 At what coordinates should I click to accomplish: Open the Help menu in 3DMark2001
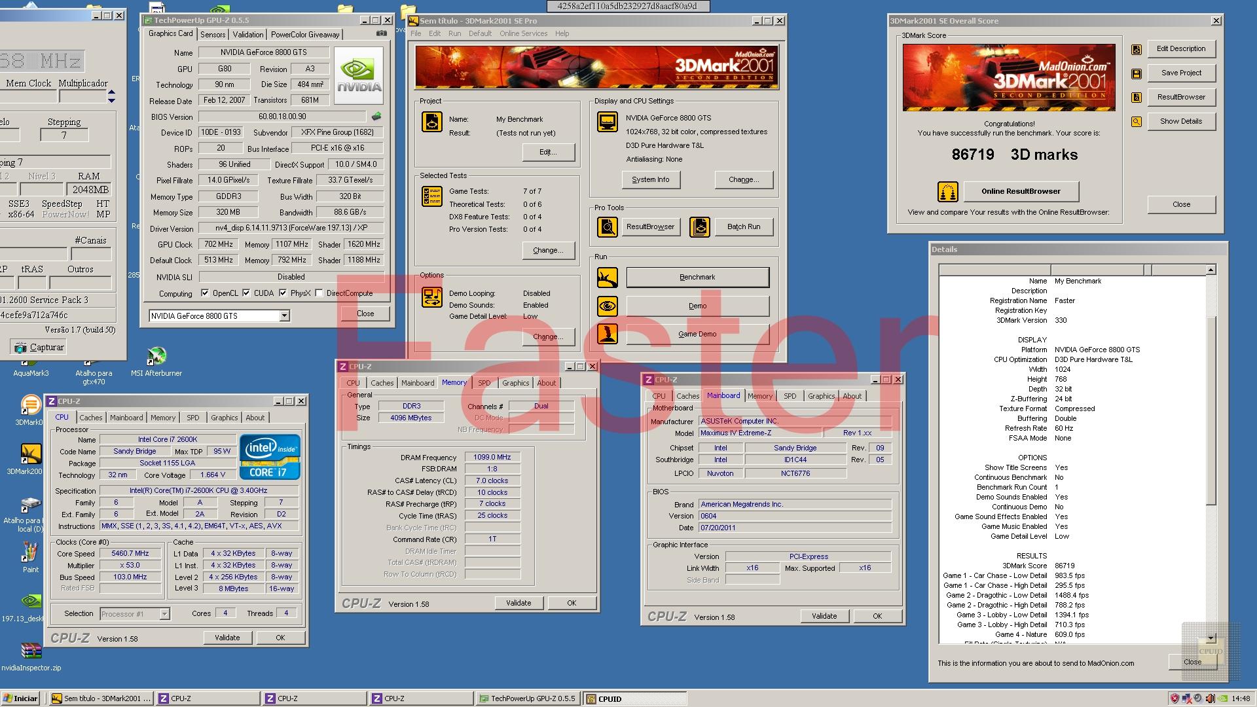pos(562,33)
